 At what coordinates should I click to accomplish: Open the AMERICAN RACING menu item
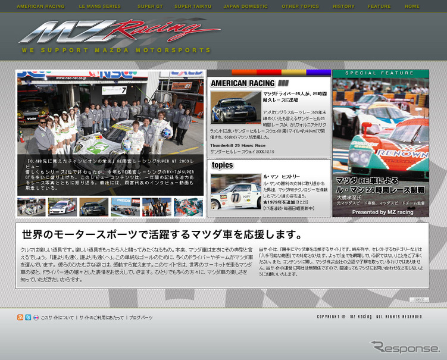pos(40,7)
